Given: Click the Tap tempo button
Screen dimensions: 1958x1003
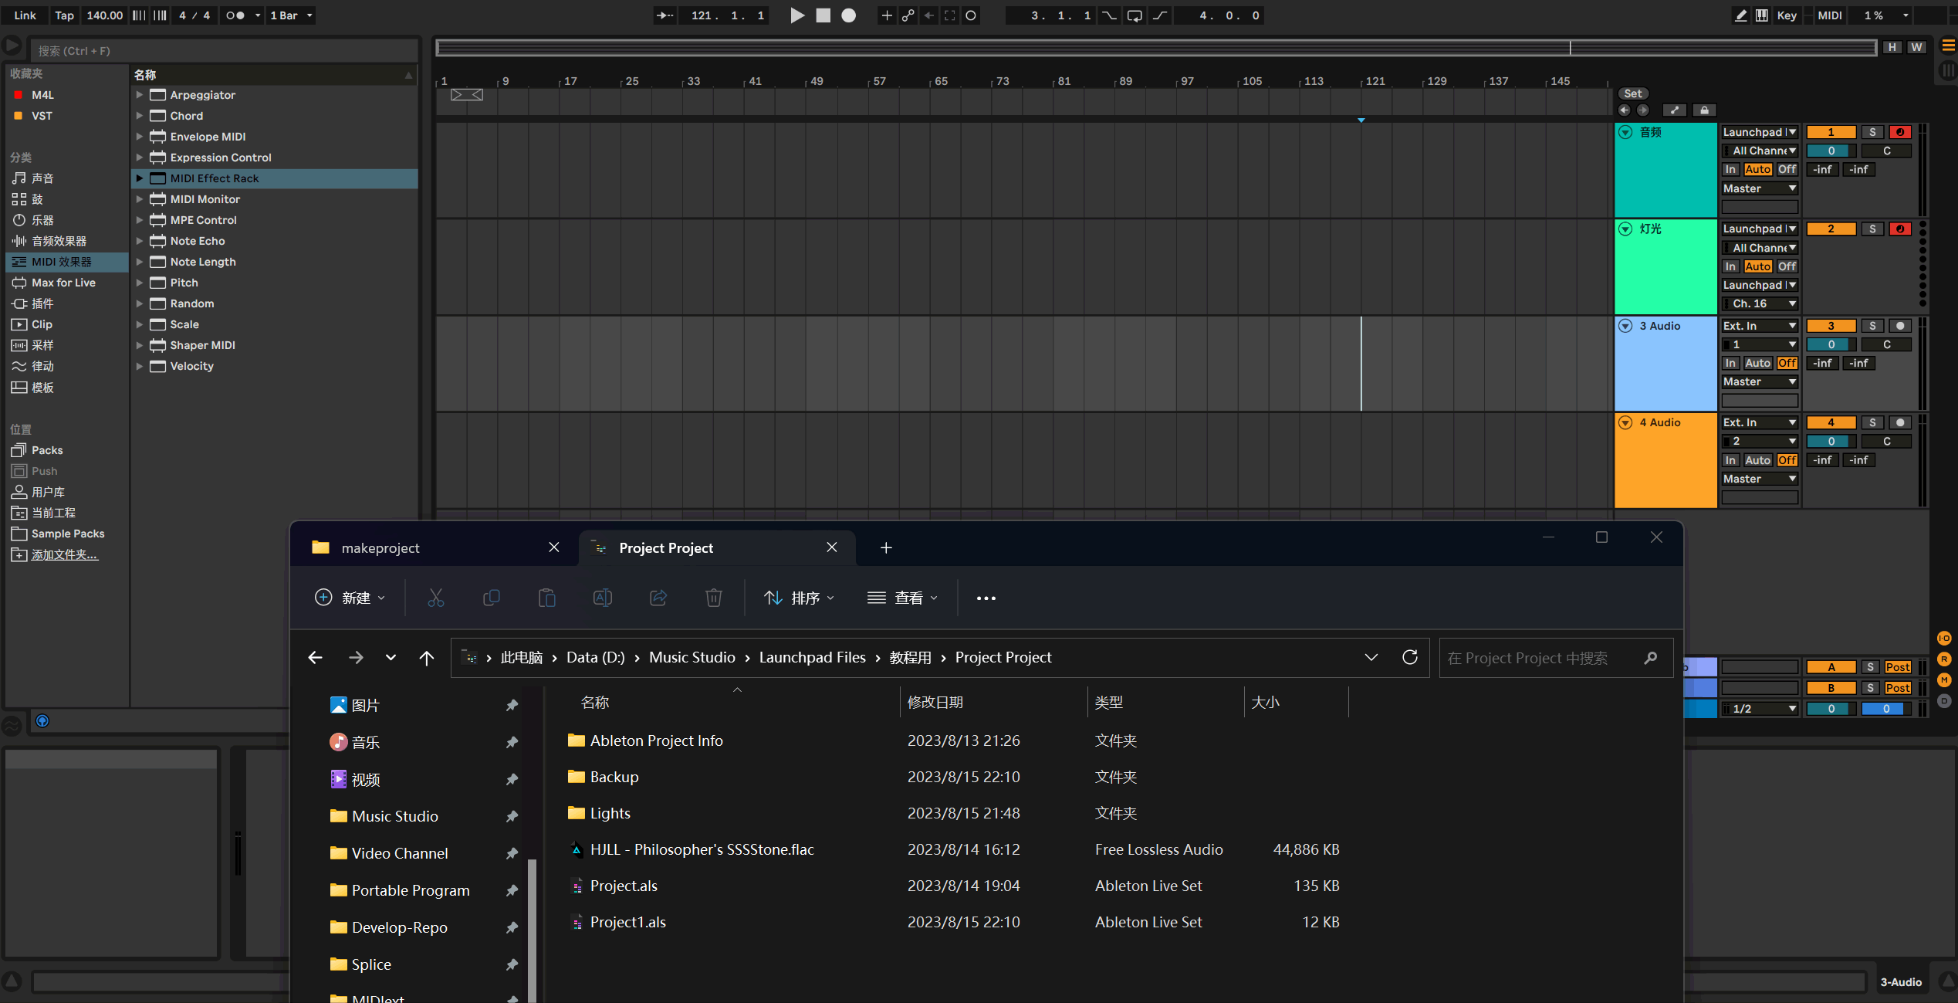Looking at the screenshot, I should (64, 15).
